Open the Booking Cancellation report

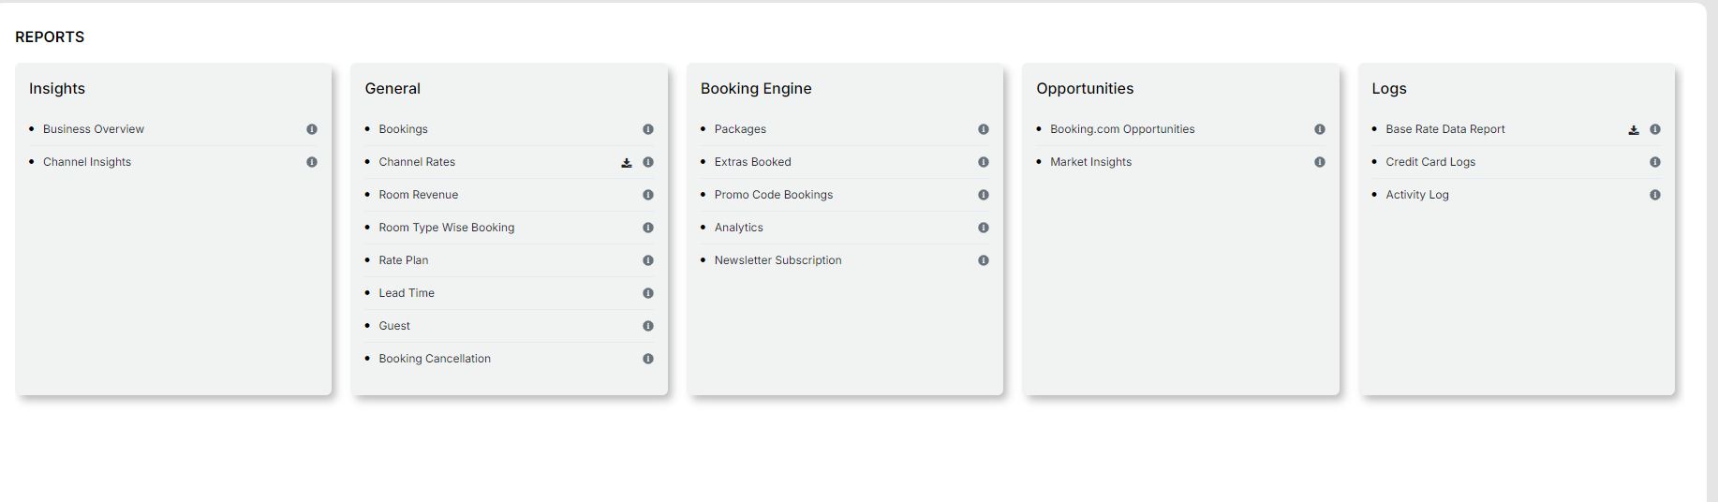pyautogui.click(x=435, y=359)
